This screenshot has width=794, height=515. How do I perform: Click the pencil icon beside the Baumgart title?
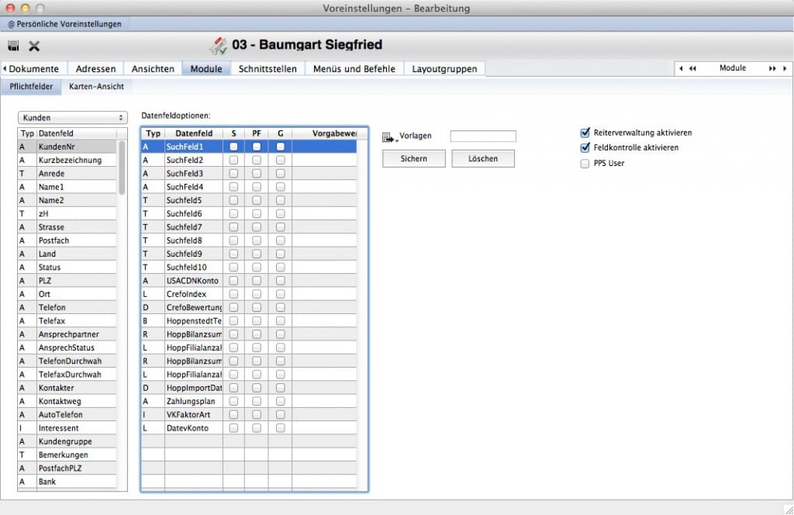tap(218, 46)
